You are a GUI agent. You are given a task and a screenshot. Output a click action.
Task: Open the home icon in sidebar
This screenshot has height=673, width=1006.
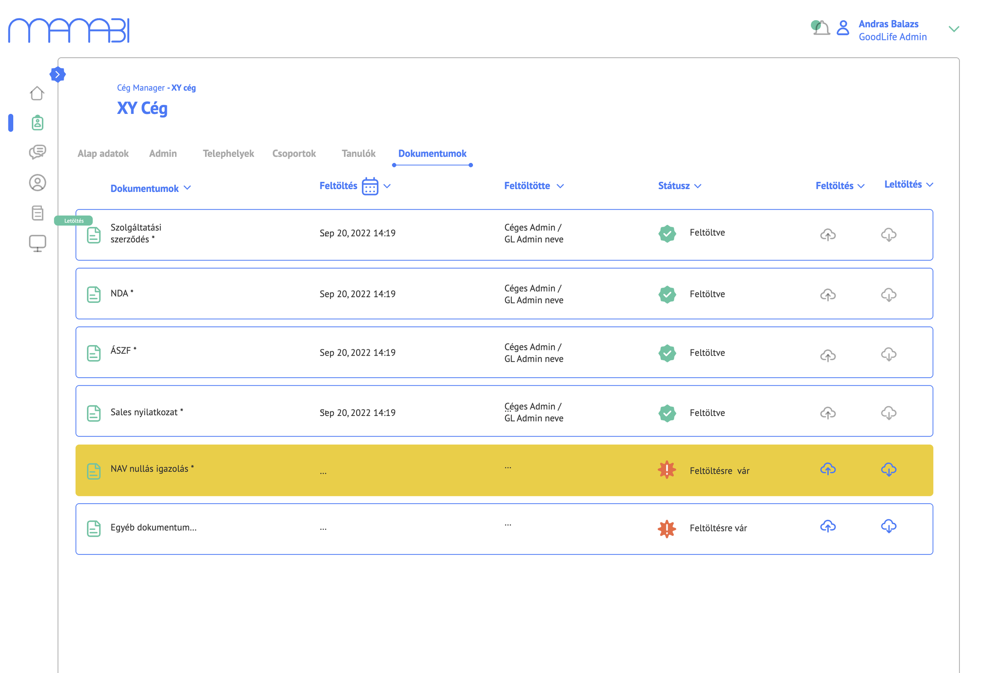coord(37,93)
